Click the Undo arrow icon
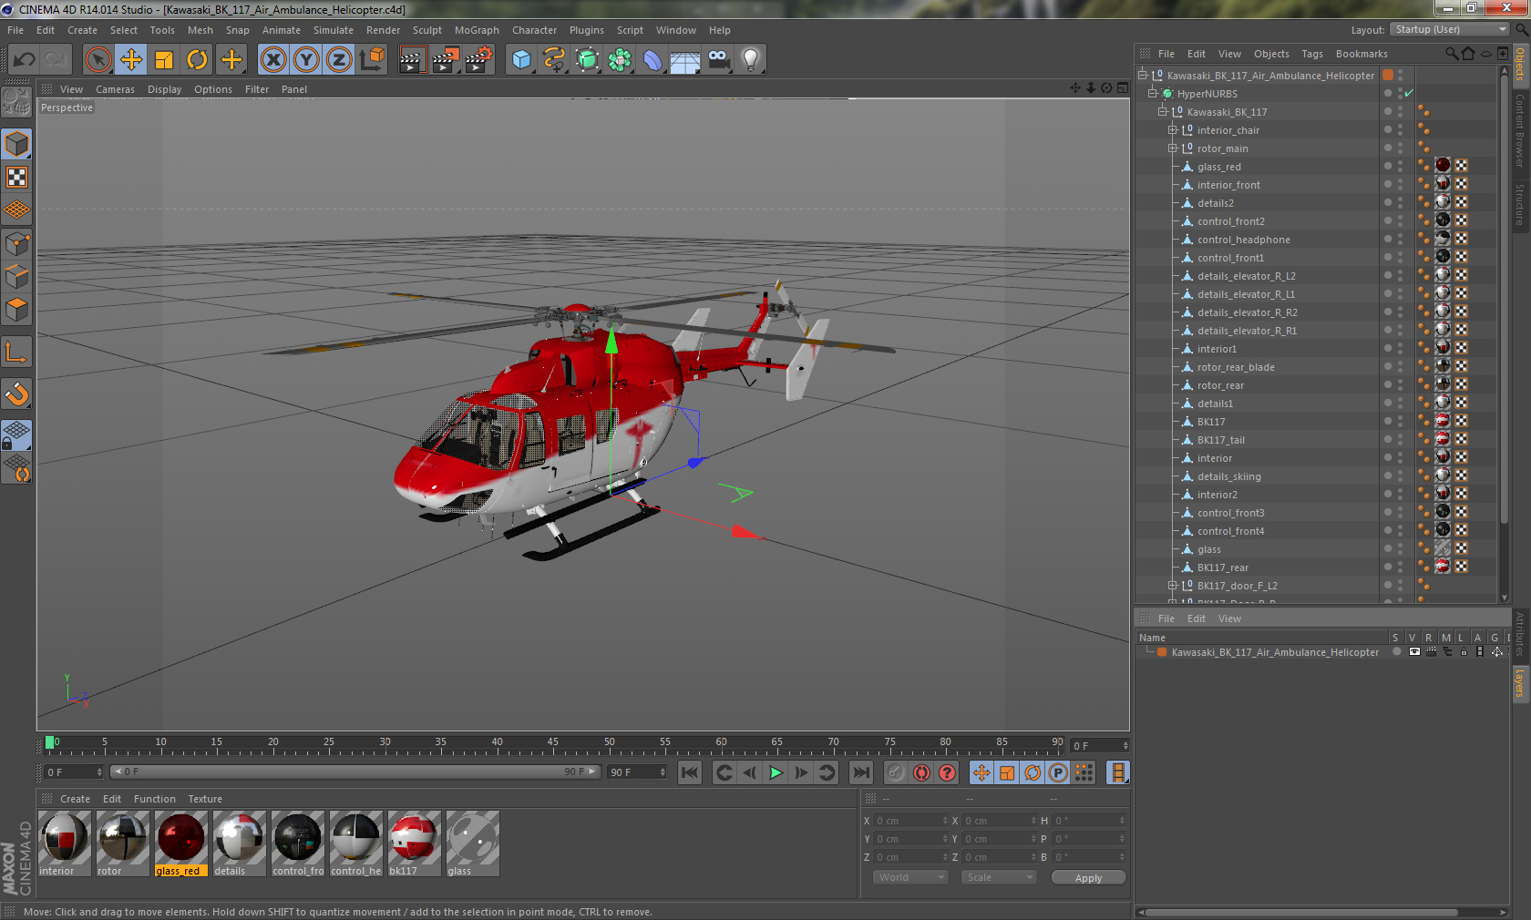Screen dimensions: 1531x920 [x=25, y=60]
